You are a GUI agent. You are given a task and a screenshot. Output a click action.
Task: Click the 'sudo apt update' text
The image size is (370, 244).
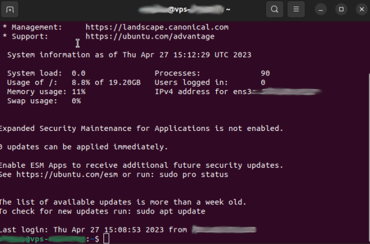pos(171,211)
